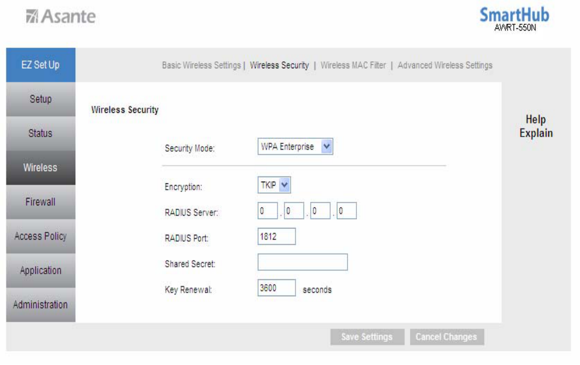580x365 pixels.
Task: Open Access Policy section
Action: 41,236
